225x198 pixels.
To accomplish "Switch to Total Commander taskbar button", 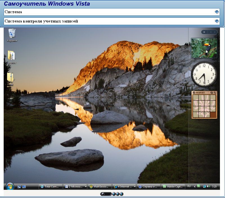I will coord(50,186).
